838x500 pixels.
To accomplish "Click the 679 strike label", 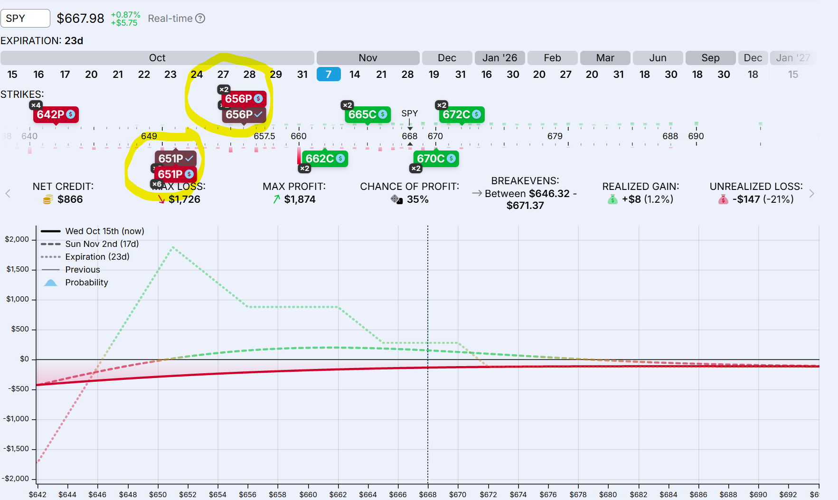I will tap(555, 136).
